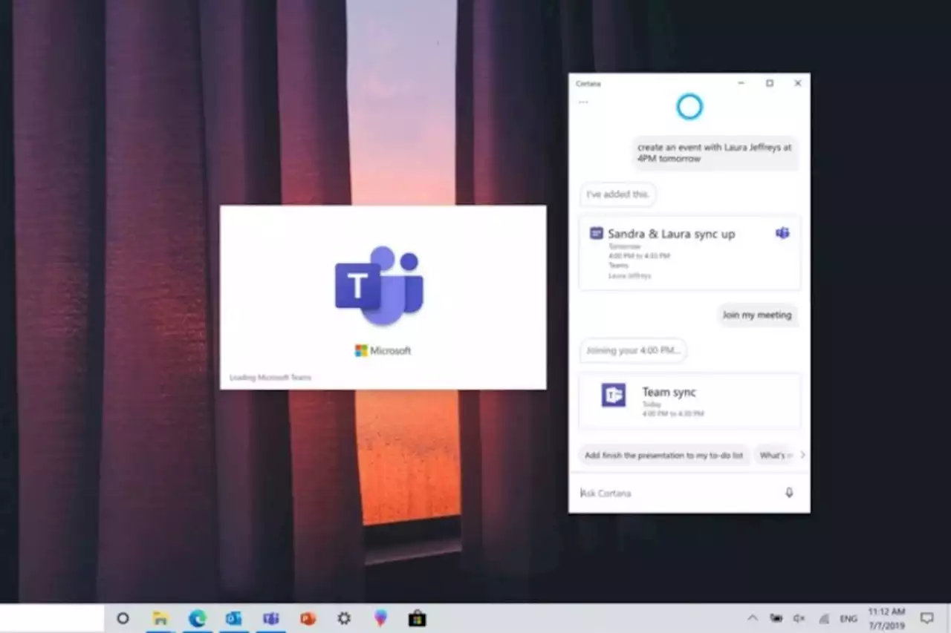Open the Action Center notification icon
This screenshot has width=951, height=633.
pos(927,618)
